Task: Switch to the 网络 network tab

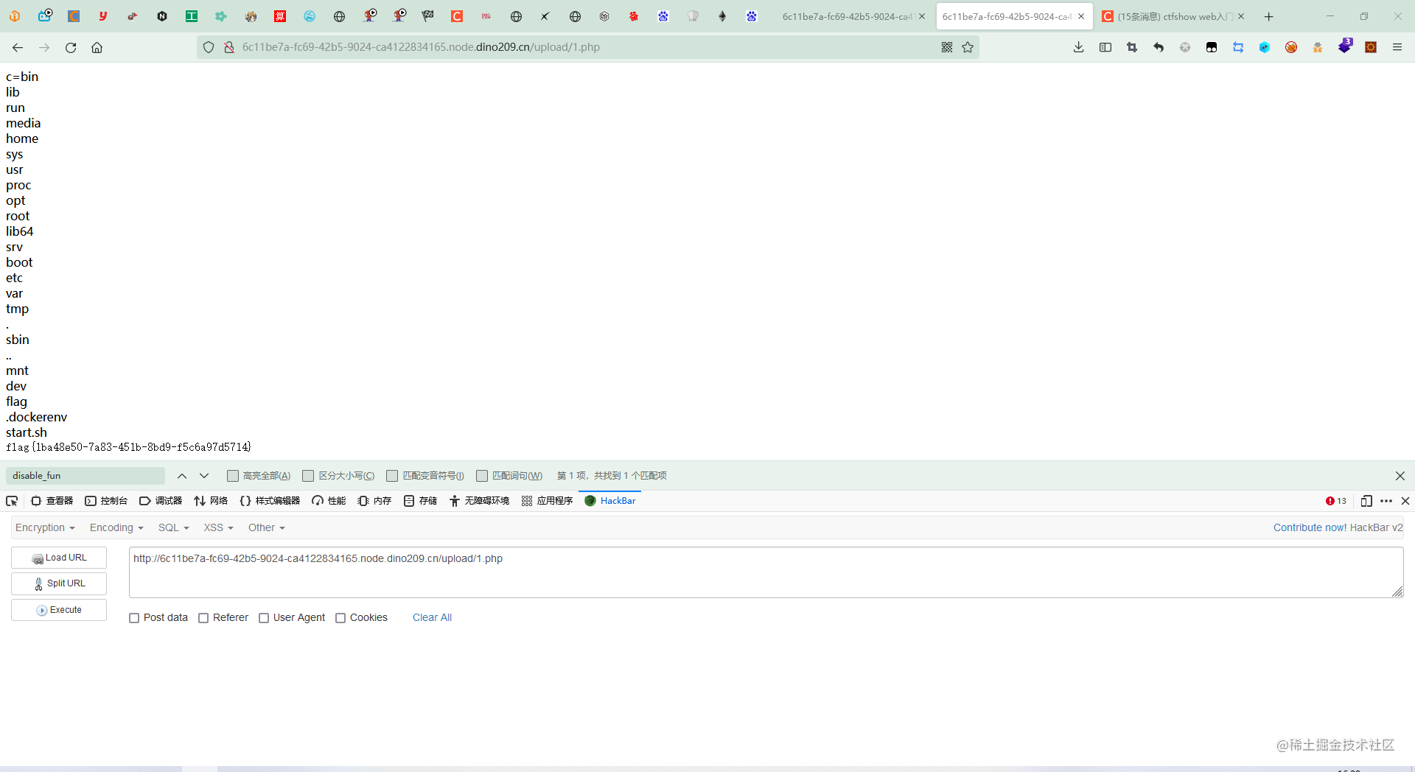Action: (211, 501)
